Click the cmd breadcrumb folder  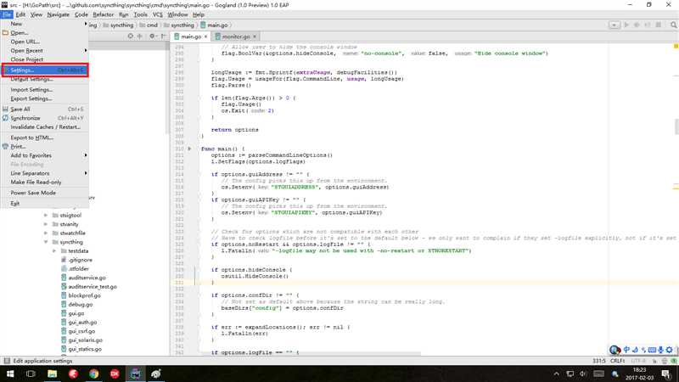click(x=149, y=25)
